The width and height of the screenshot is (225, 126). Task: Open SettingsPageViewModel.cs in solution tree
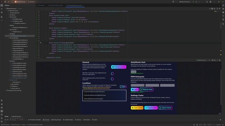click(x=20, y=57)
